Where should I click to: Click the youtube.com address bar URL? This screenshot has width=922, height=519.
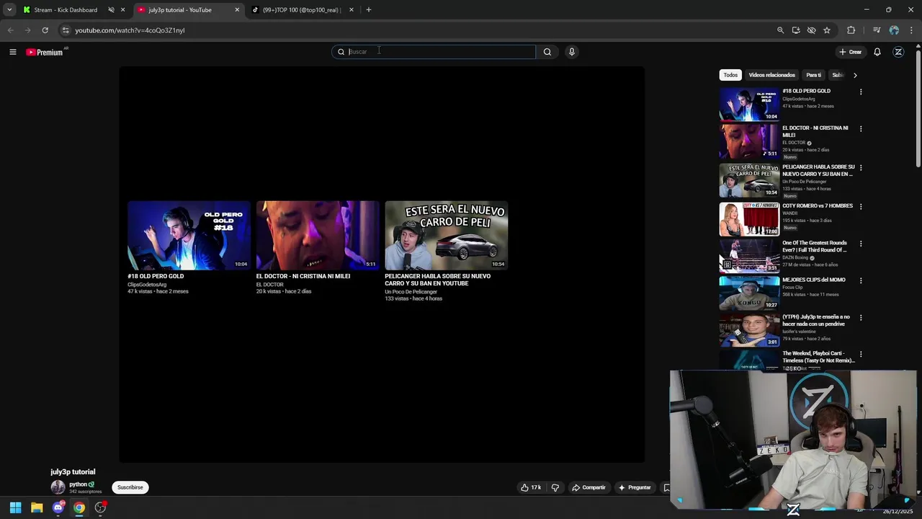tap(130, 30)
